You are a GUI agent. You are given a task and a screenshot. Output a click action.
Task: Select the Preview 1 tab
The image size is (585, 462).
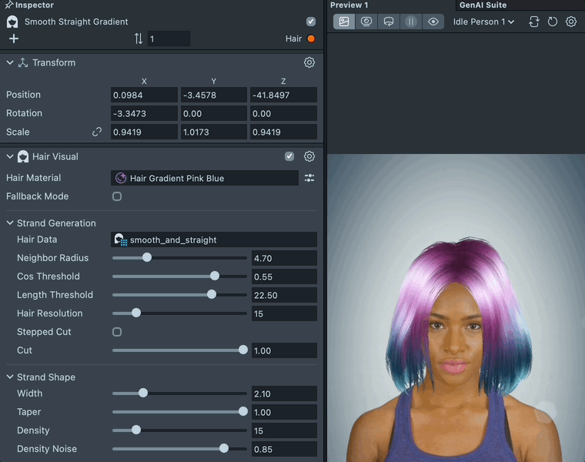349,5
